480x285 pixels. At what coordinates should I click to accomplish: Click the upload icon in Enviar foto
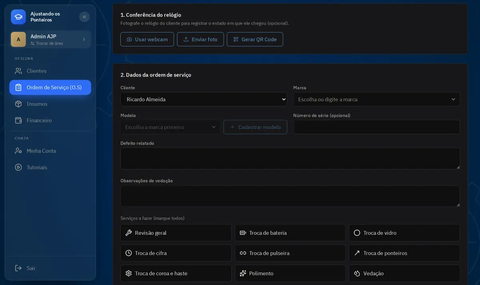(x=186, y=39)
